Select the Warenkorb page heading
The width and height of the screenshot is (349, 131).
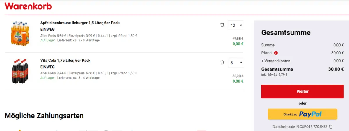click(x=28, y=6)
